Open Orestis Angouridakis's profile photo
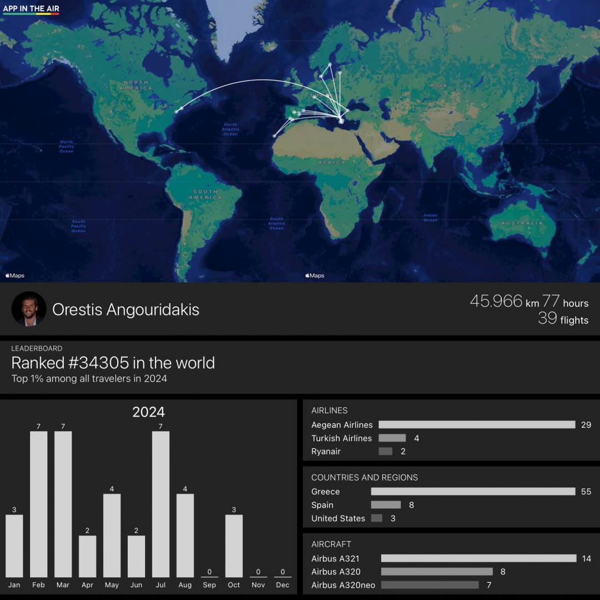The height and width of the screenshot is (600, 600). click(29, 309)
